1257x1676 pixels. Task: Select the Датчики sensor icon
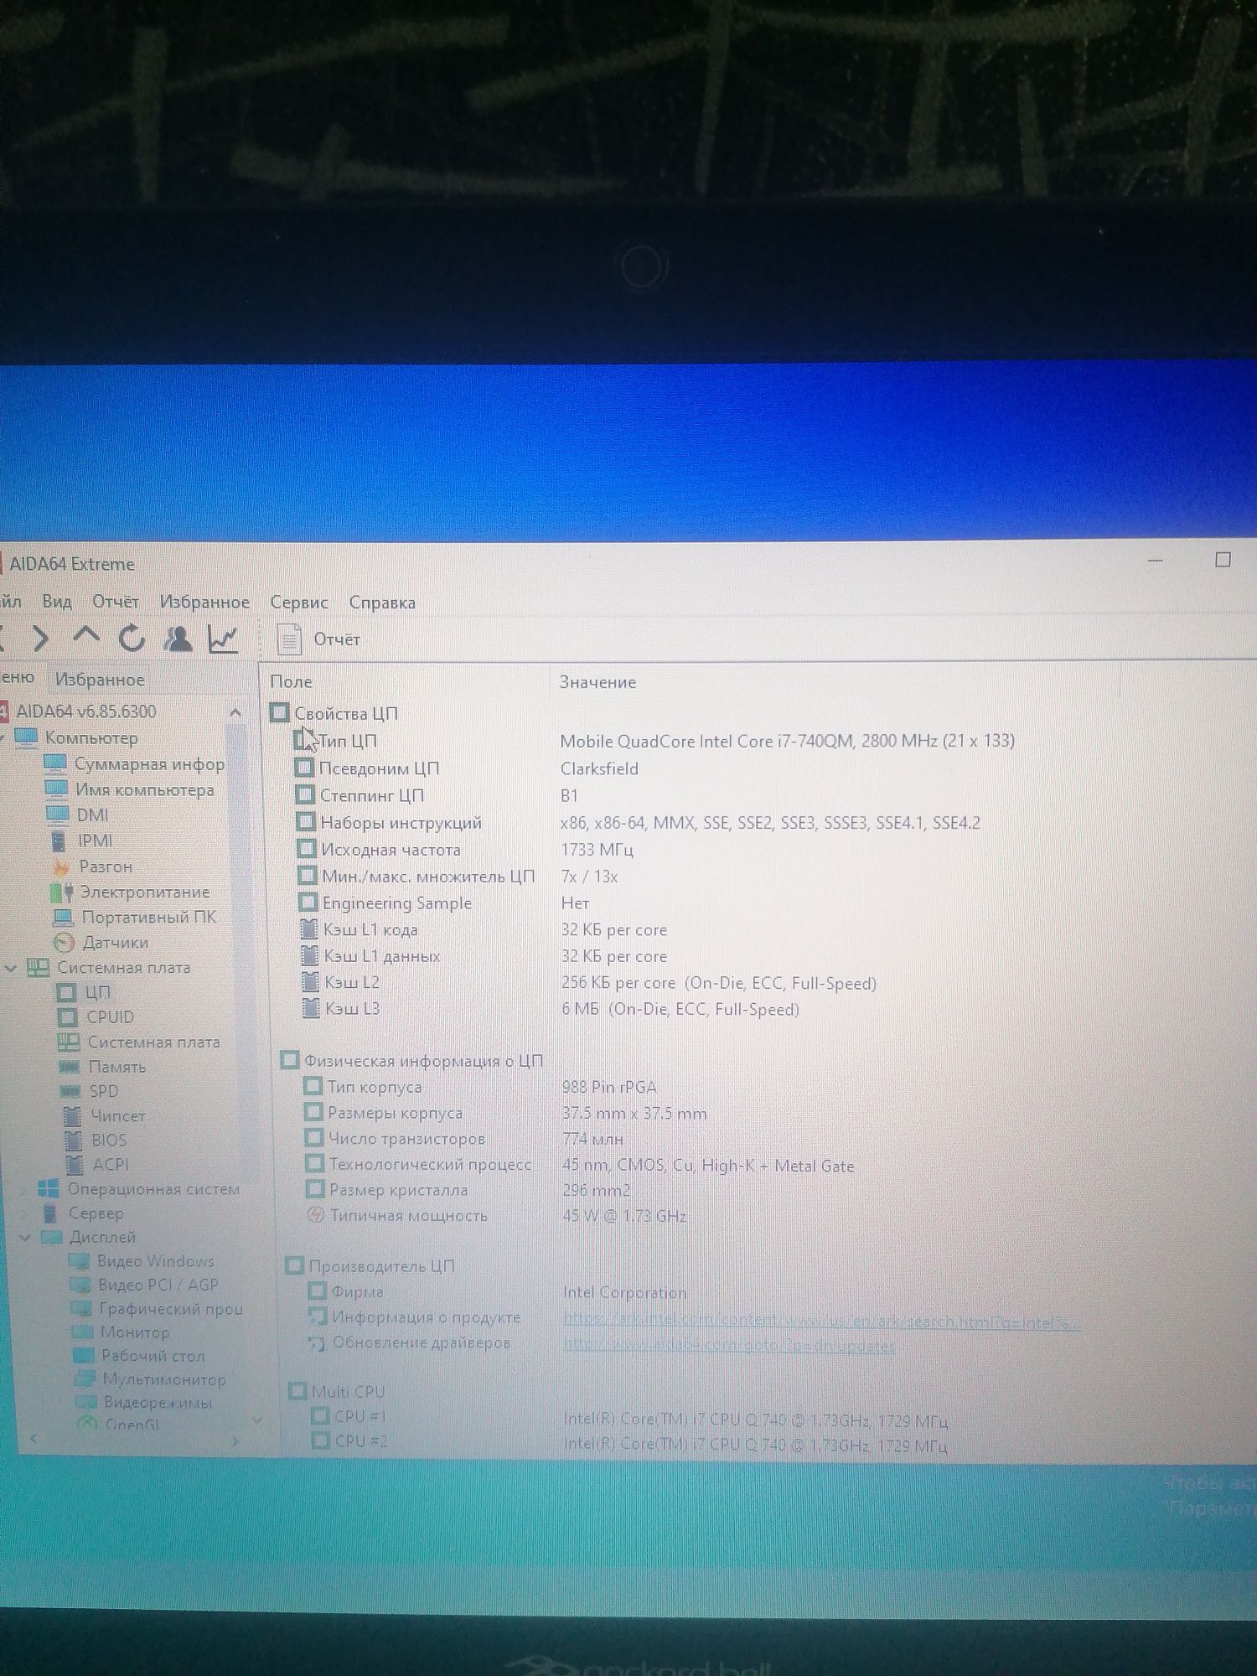tap(64, 943)
